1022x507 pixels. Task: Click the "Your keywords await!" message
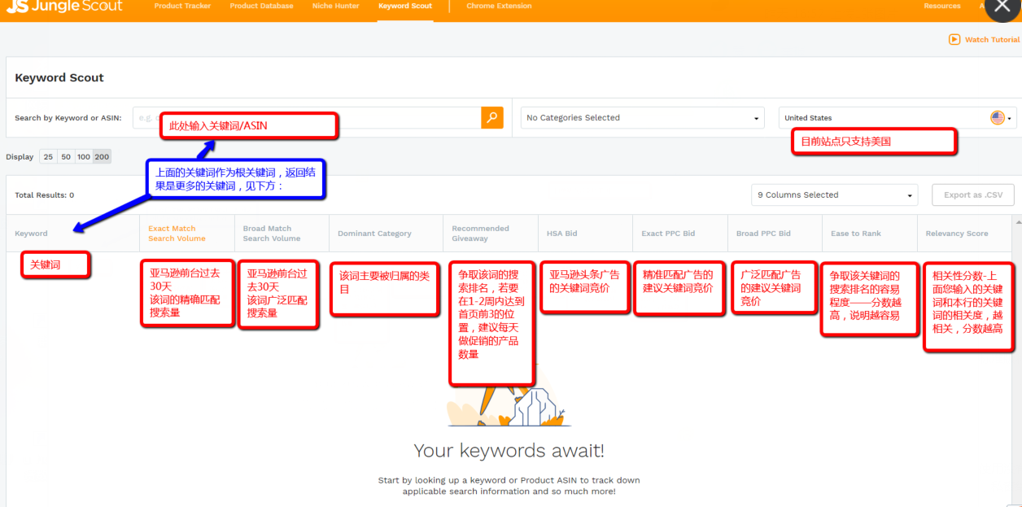coord(509,451)
